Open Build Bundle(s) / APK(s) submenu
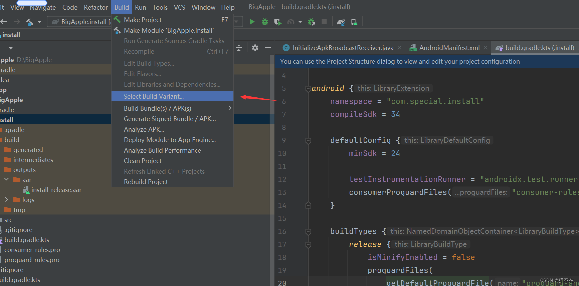579x286 pixels. pos(172,108)
